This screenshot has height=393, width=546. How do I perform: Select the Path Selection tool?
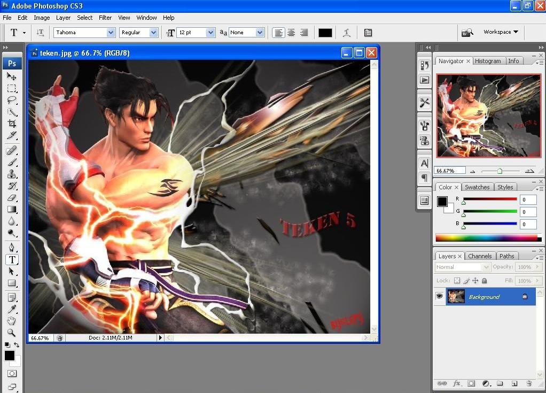click(x=12, y=272)
